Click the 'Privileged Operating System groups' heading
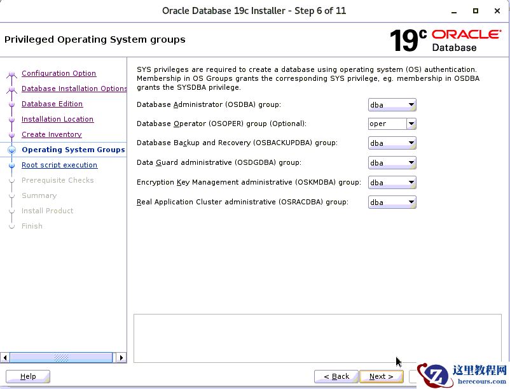This screenshot has height=389, width=510. point(95,39)
